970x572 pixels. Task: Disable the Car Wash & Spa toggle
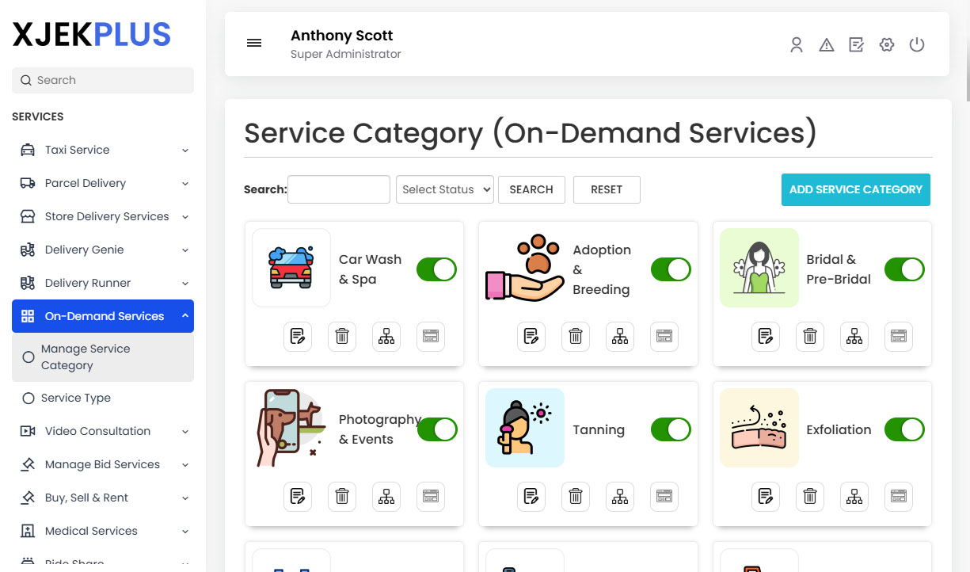point(436,269)
